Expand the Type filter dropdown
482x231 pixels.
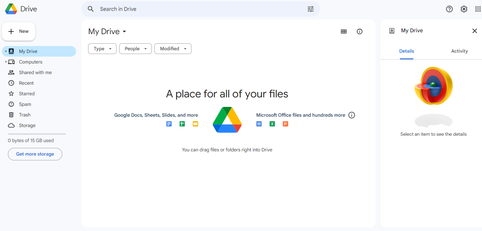[102, 49]
